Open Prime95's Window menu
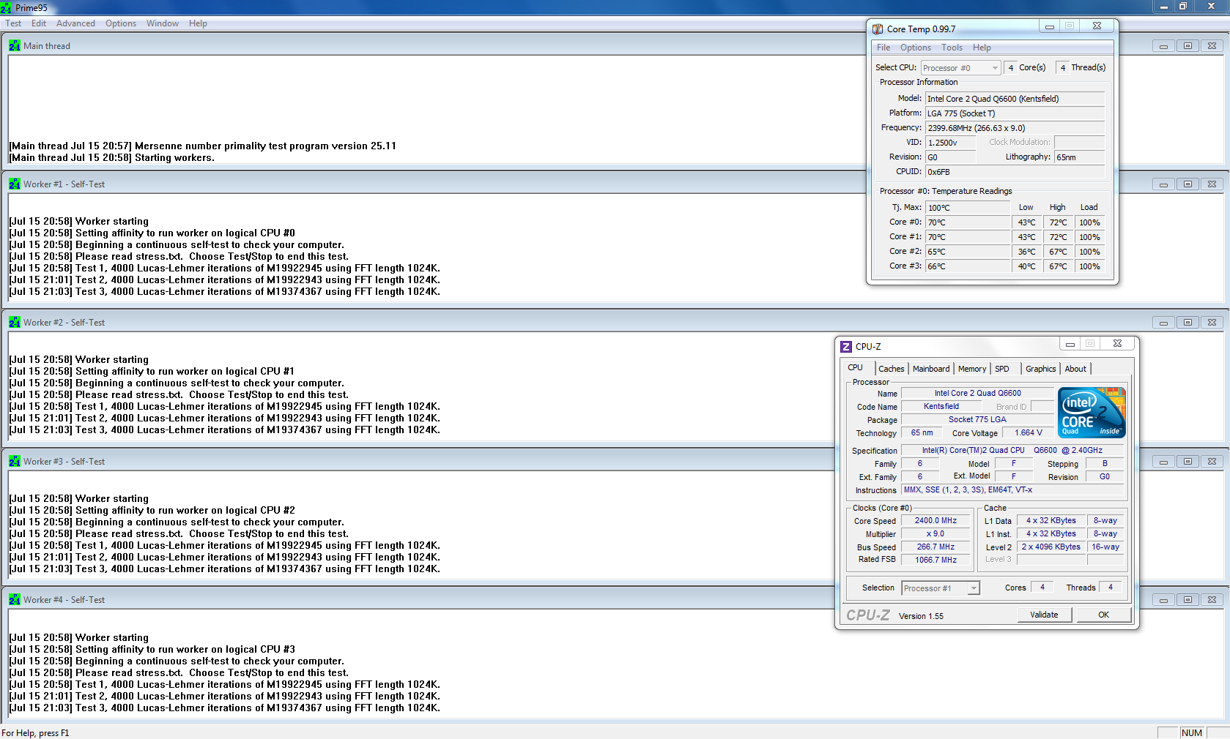 tap(163, 23)
